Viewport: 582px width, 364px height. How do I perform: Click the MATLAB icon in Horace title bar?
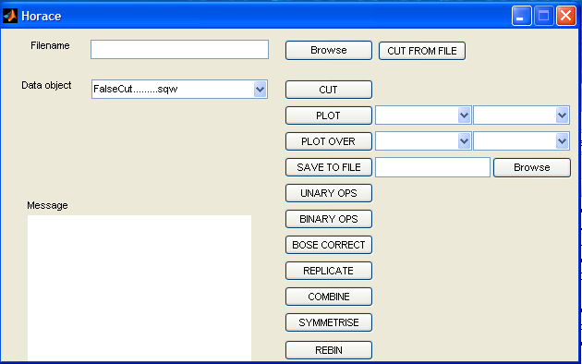click(10, 16)
